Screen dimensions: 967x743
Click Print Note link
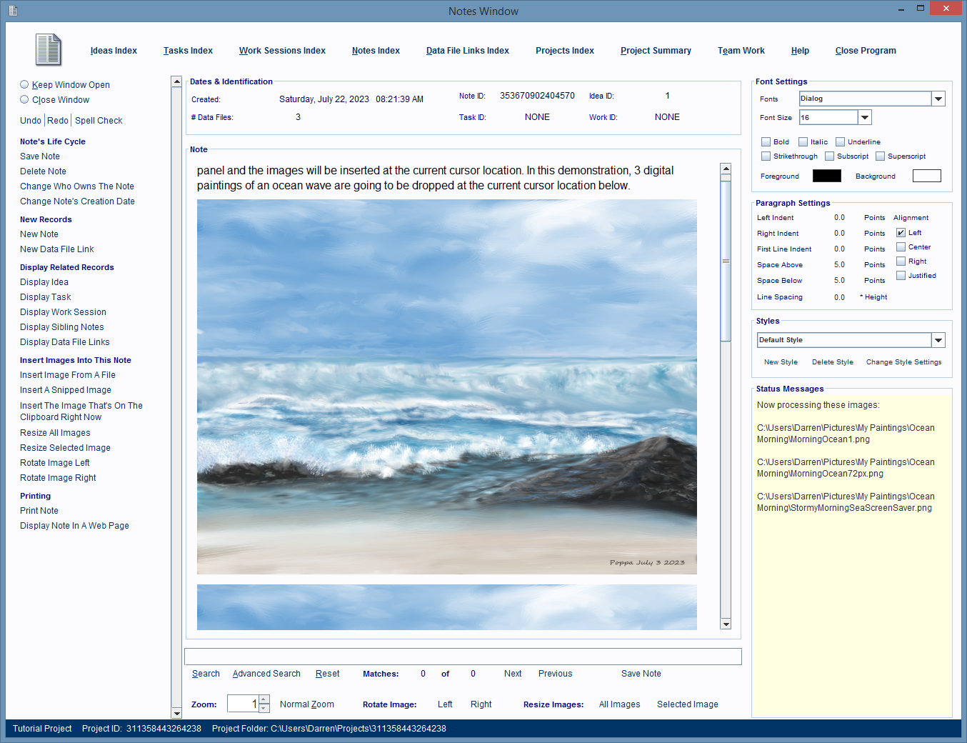39,511
